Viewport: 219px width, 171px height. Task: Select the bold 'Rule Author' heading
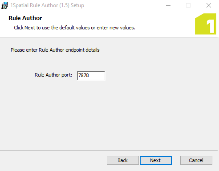25,18
